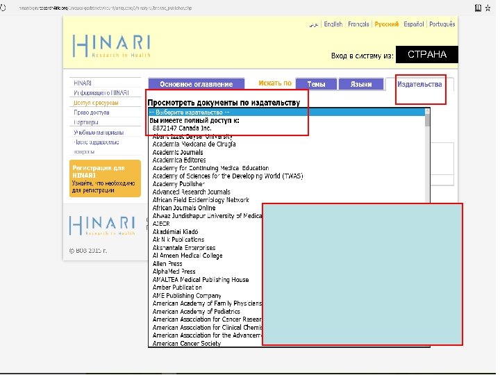Image resolution: width=500 pixels, height=375 pixels.
Task: Select Al Ameen Medical College
Action: 187,256
